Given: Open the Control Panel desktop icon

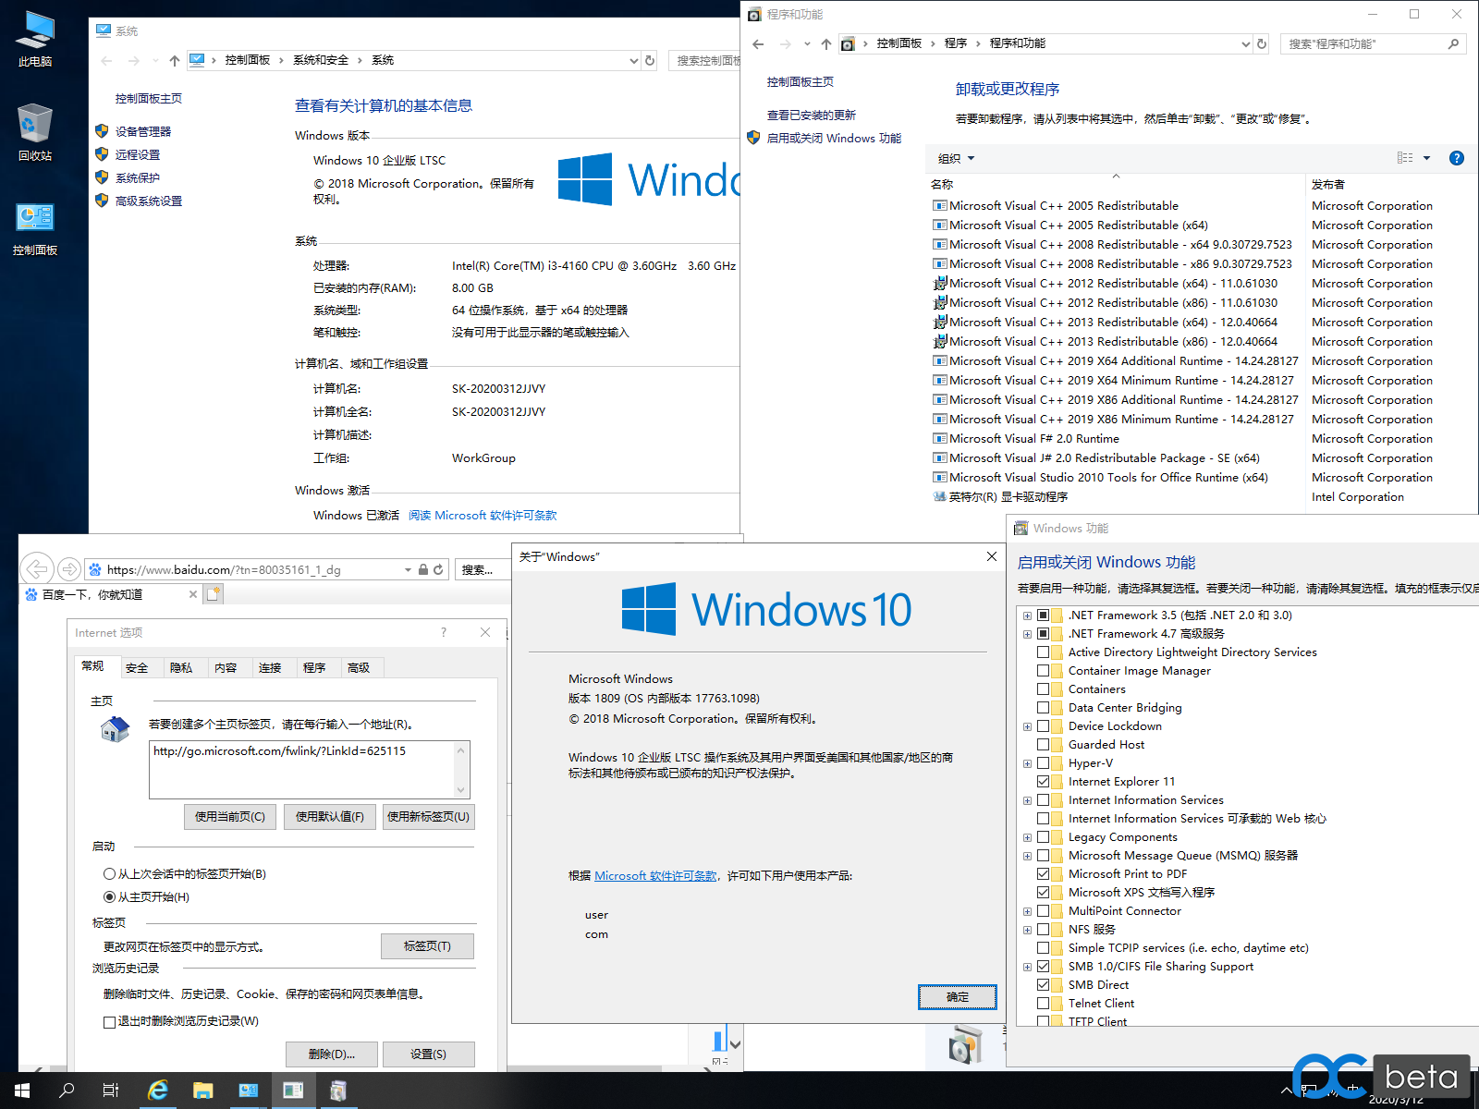Looking at the screenshot, I should 35,228.
